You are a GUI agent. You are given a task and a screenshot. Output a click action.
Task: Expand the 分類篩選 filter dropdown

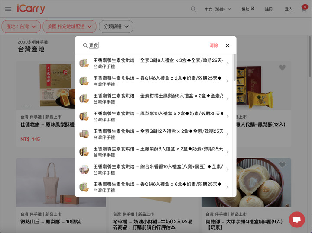click(116, 26)
